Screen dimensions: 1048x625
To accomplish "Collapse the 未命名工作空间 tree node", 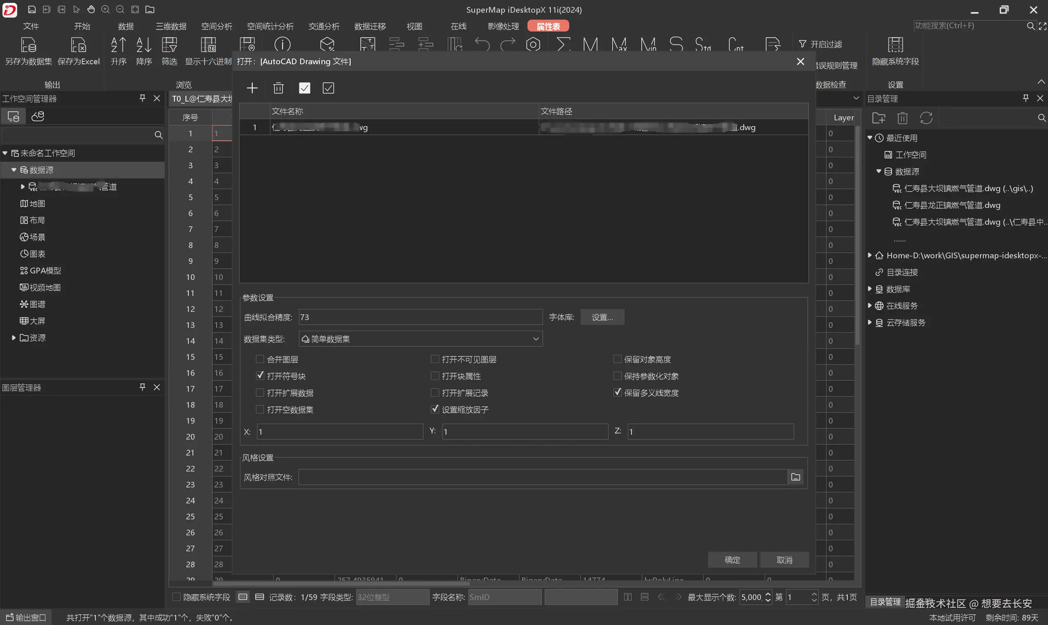I will [5, 153].
